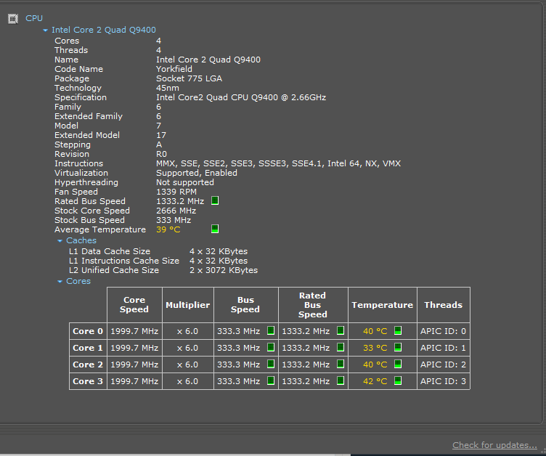Click the Multiplier column header
Viewport: 546px width, 456px height.
(187, 305)
